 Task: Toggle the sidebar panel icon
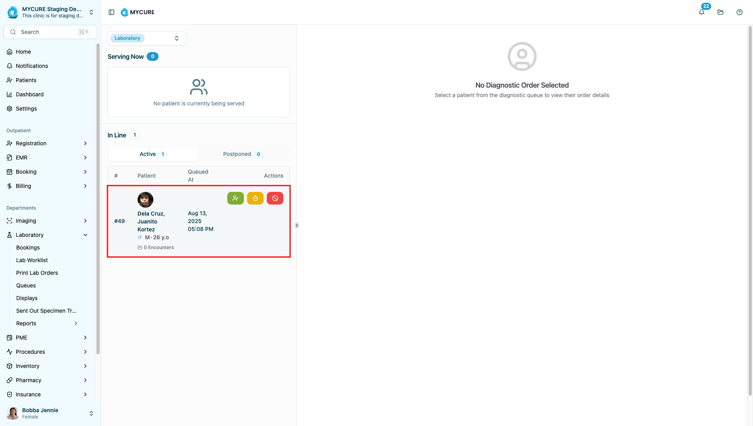pos(111,12)
